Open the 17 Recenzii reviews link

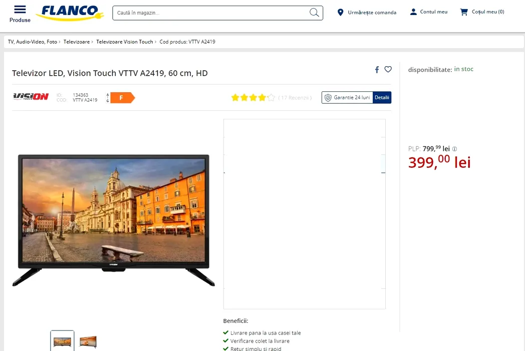pyautogui.click(x=295, y=98)
